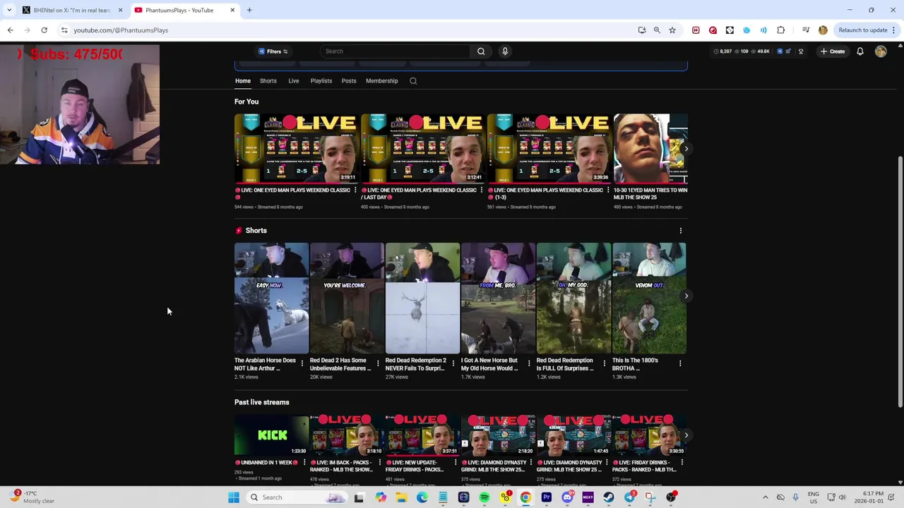Open the Chrome extensions puzzle icon
The height and width of the screenshot is (508, 904).
(780, 30)
